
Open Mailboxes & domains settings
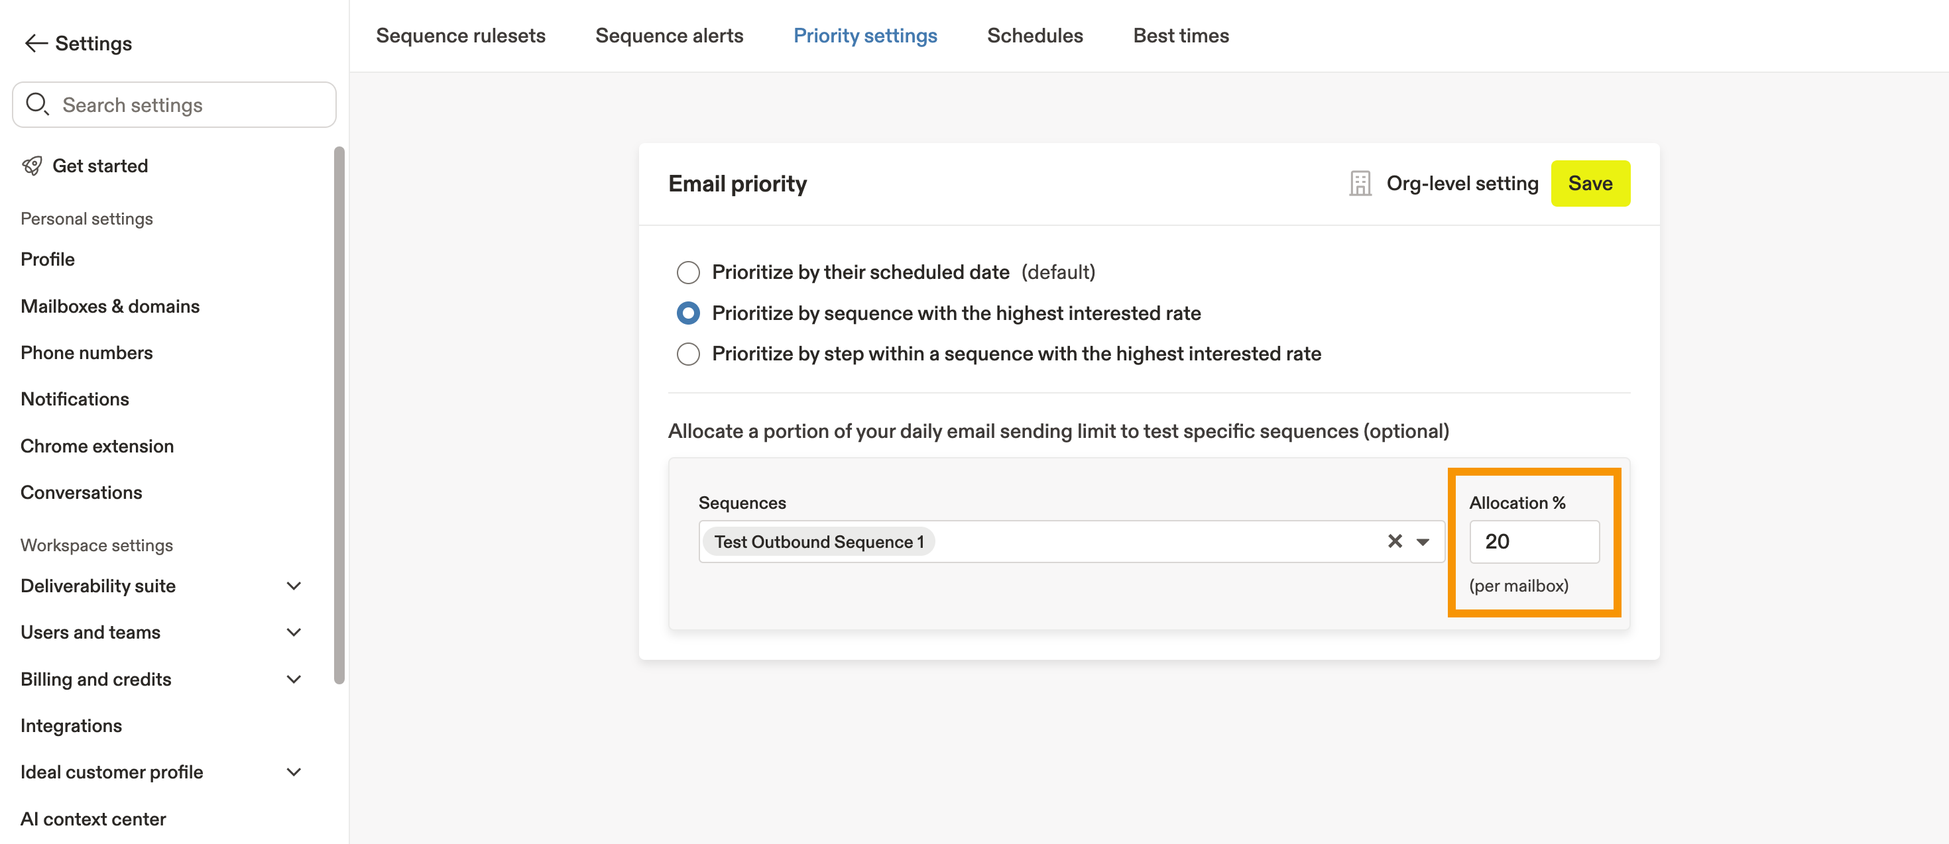click(x=109, y=306)
